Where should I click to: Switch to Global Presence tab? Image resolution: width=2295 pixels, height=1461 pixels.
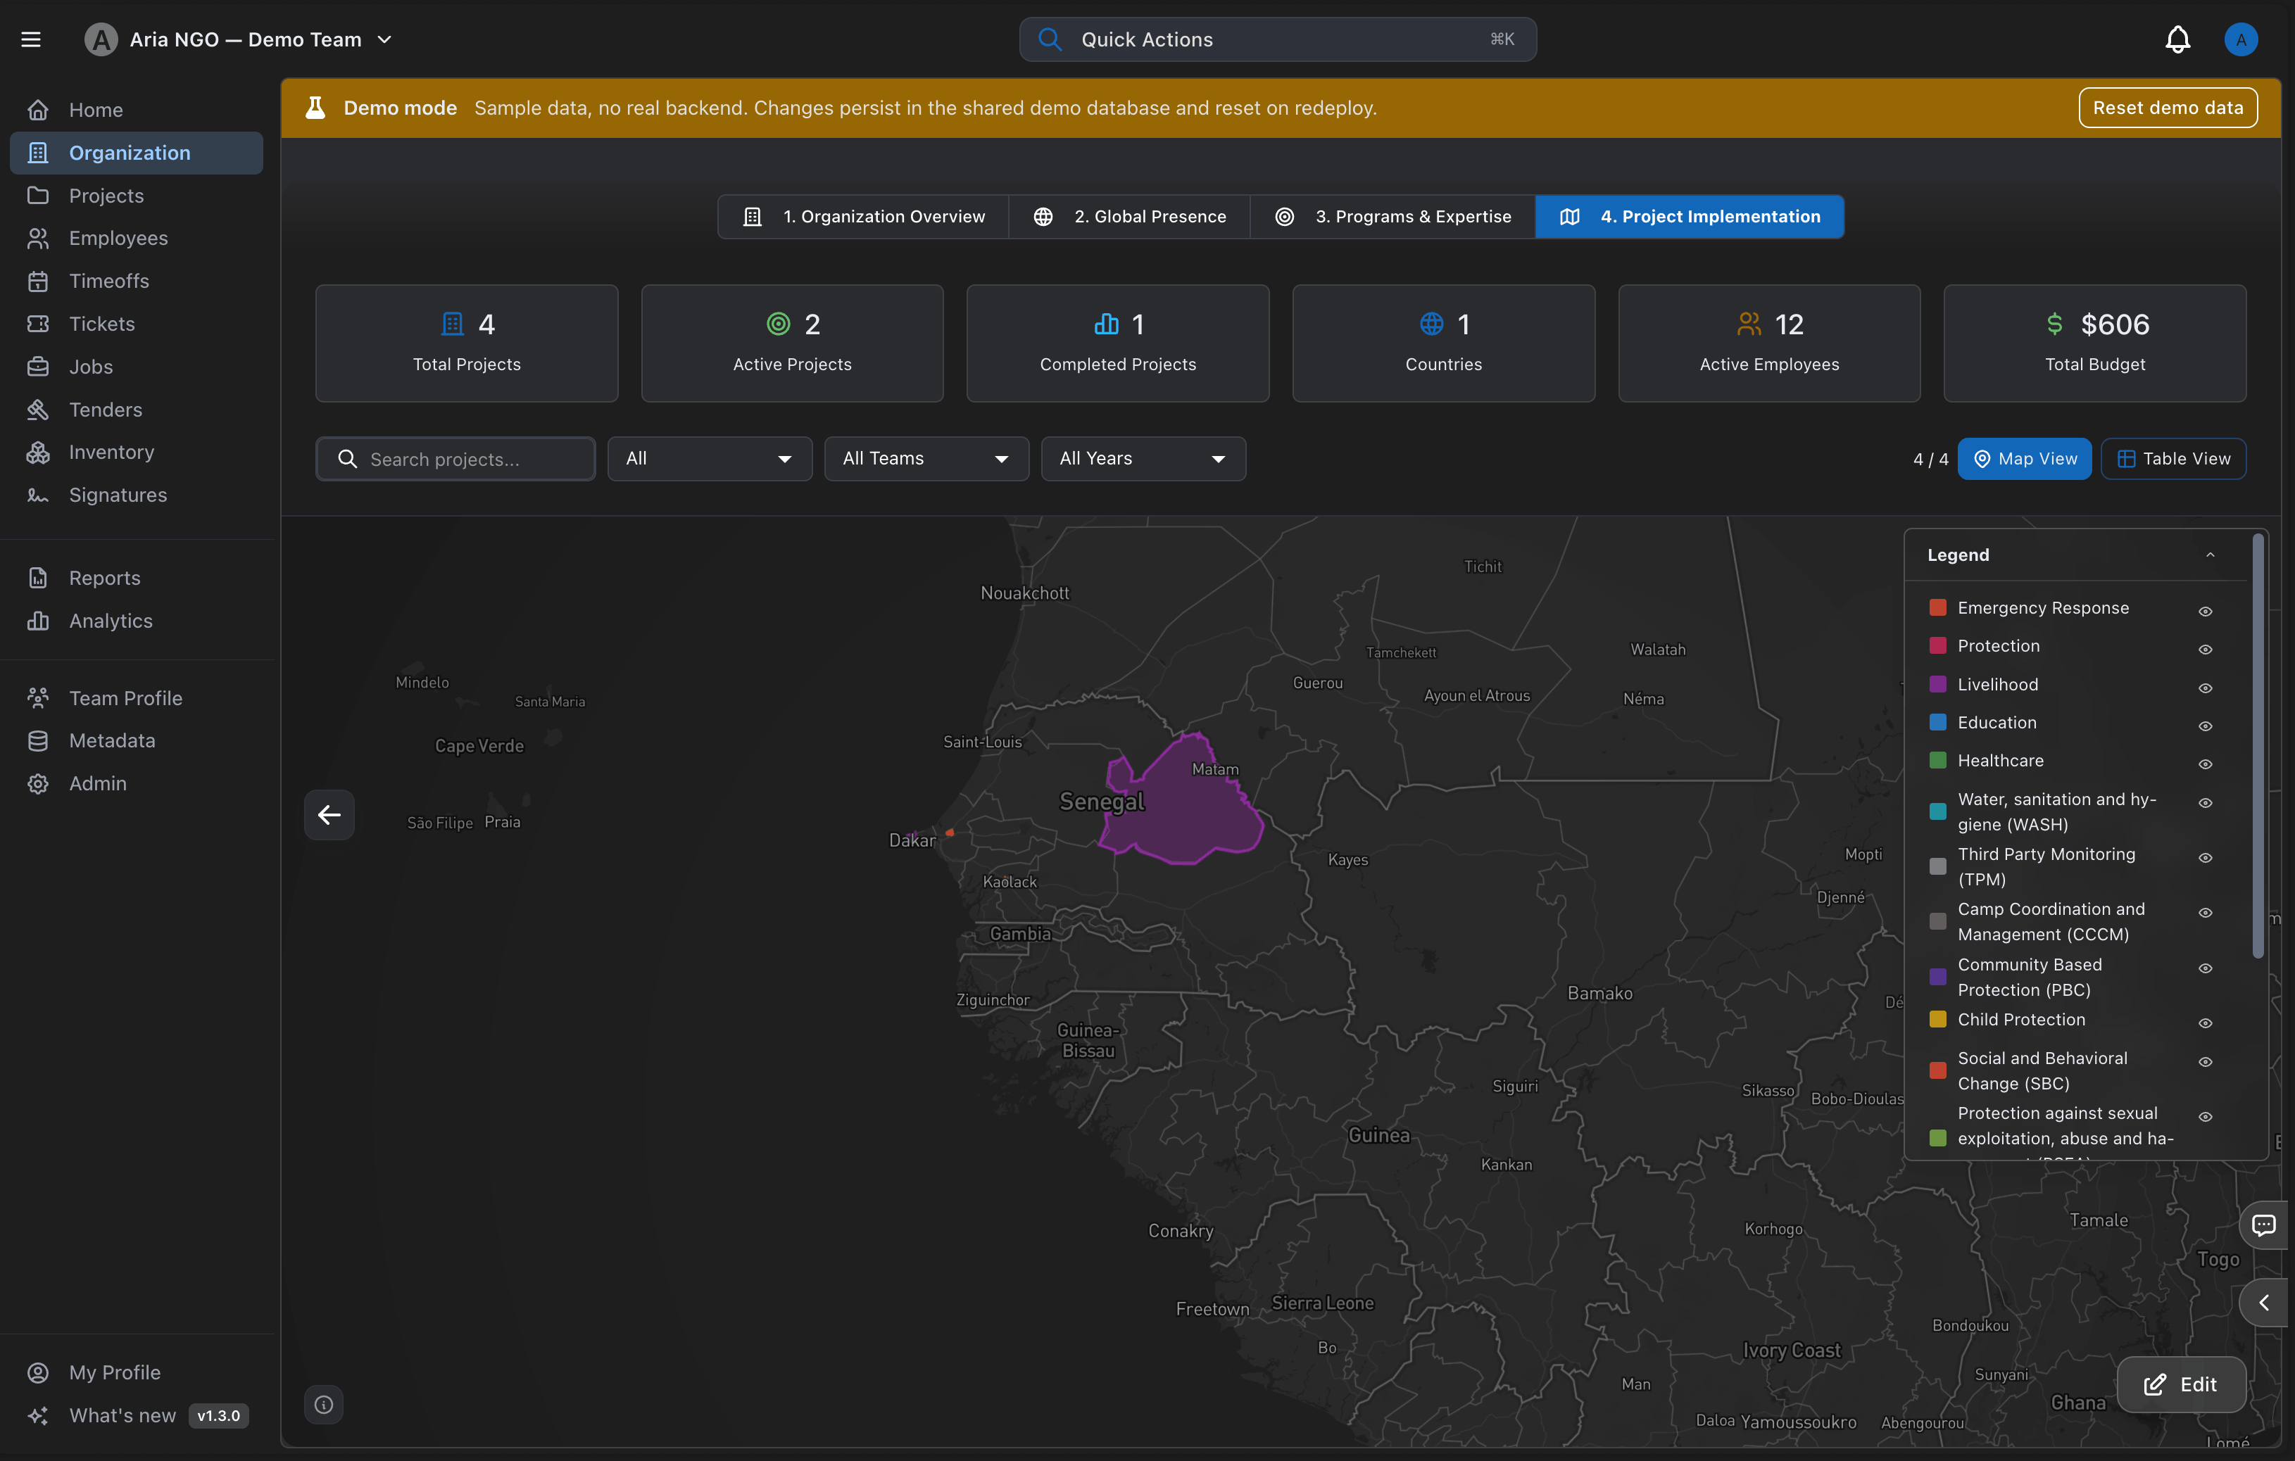click(1129, 216)
